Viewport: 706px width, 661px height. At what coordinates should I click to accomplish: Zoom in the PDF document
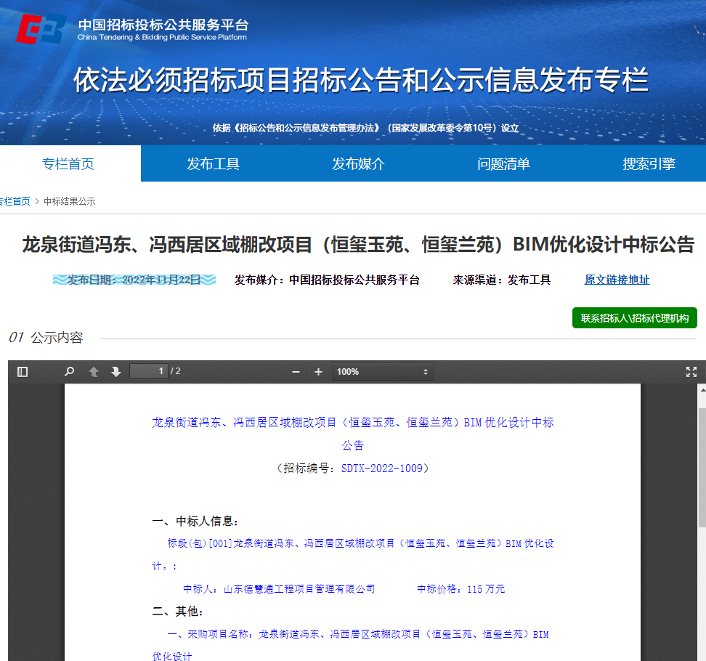318,372
